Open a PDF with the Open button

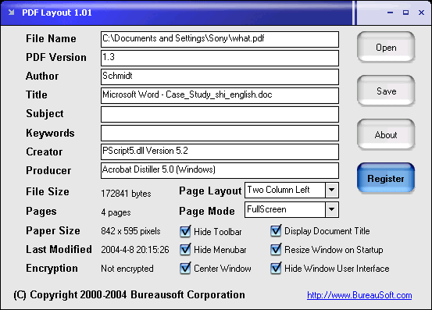386,47
